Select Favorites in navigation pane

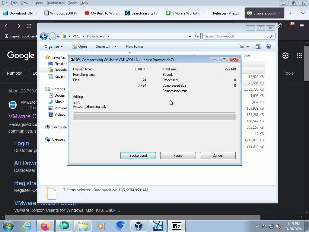[x=59, y=57]
